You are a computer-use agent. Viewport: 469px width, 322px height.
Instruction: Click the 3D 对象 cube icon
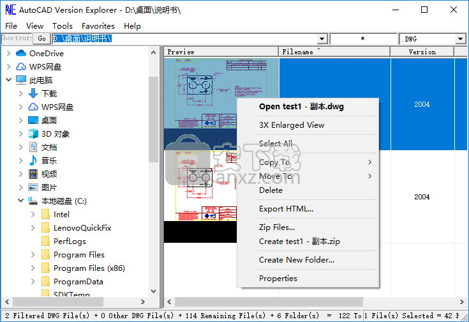pos(33,134)
